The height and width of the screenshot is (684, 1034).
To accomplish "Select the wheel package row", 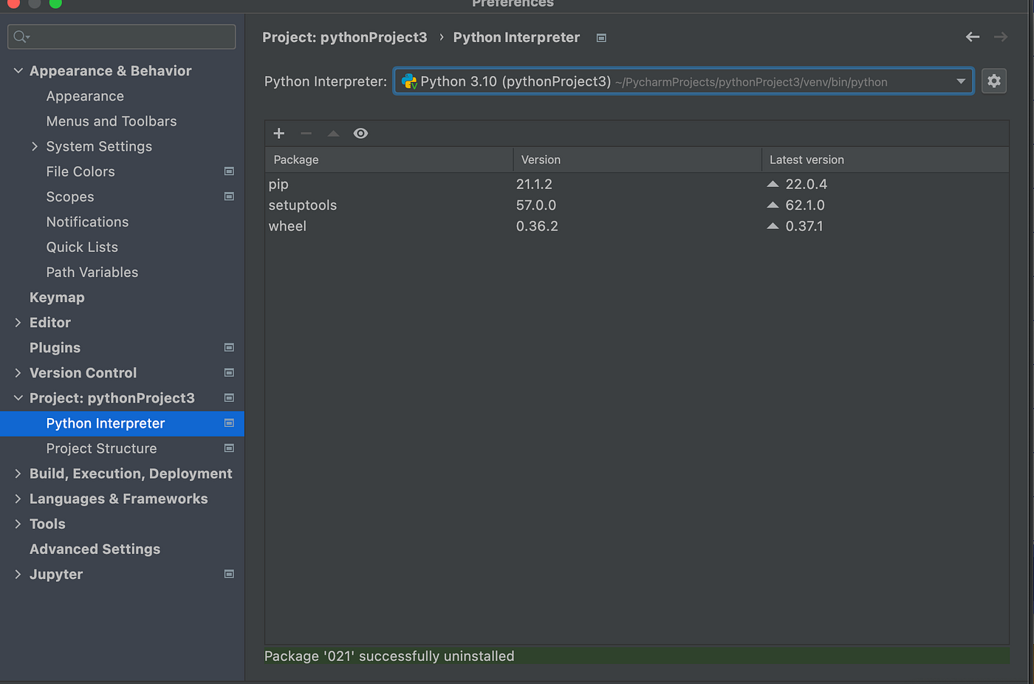I will pyautogui.click(x=637, y=226).
